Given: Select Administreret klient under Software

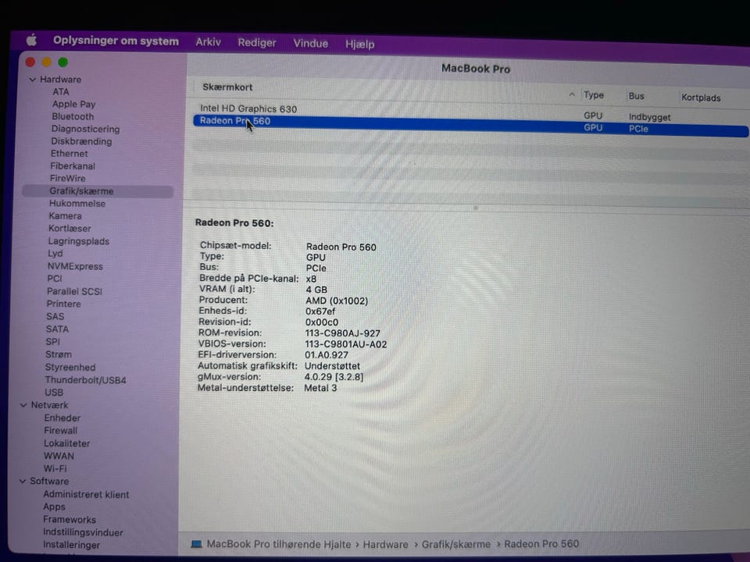Looking at the screenshot, I should pyautogui.click(x=86, y=495).
